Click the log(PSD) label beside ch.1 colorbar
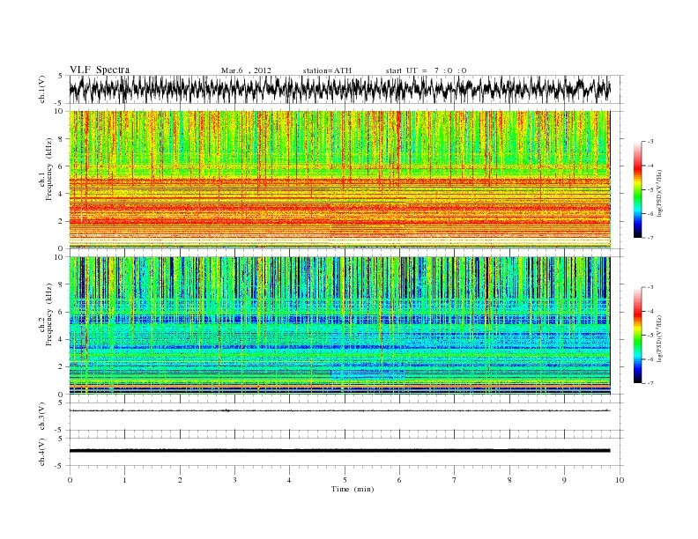 point(660,193)
